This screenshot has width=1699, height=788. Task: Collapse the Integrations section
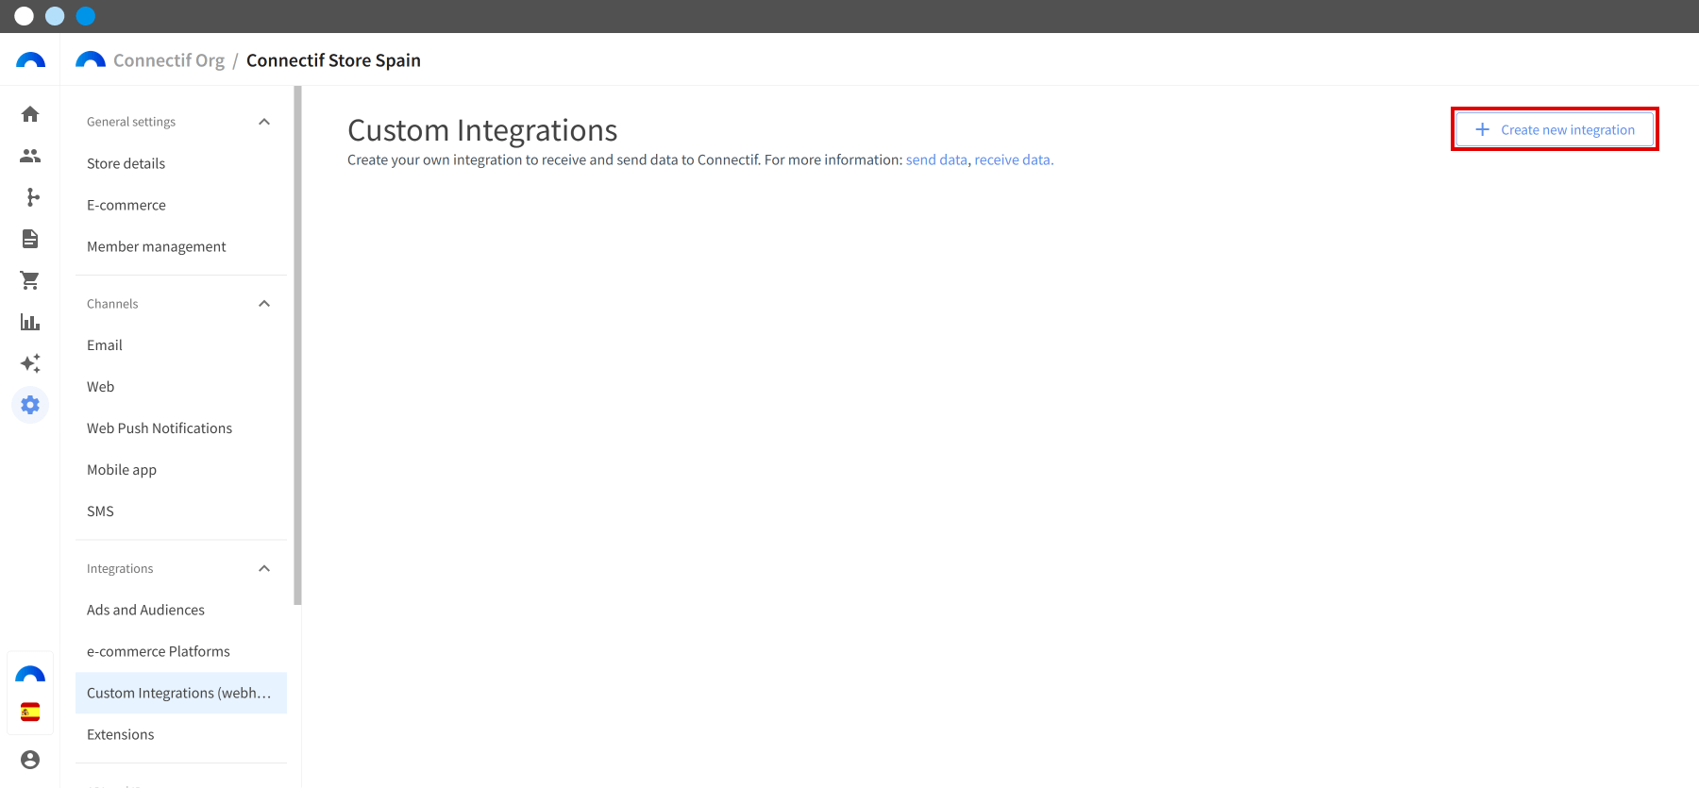(264, 569)
